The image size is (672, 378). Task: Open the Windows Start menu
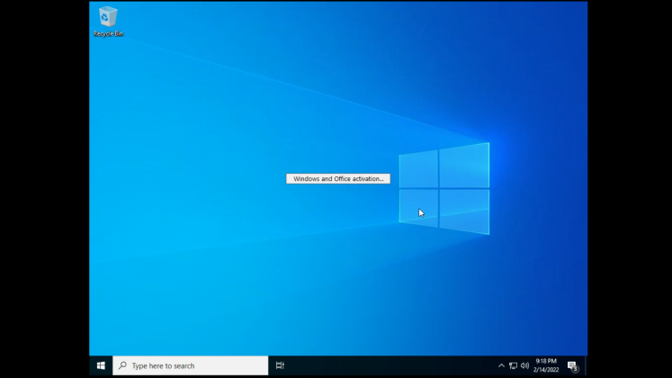click(101, 365)
